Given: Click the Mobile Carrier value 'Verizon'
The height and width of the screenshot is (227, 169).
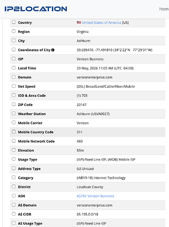Looking at the screenshot, I should pyautogui.click(x=82, y=123).
